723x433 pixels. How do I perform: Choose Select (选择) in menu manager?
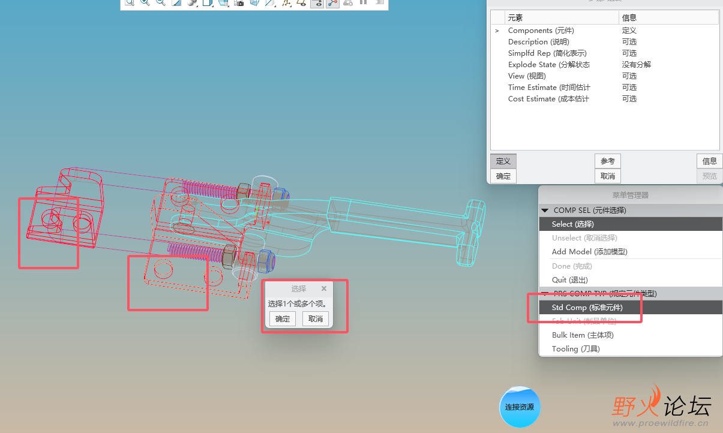(x=630, y=224)
